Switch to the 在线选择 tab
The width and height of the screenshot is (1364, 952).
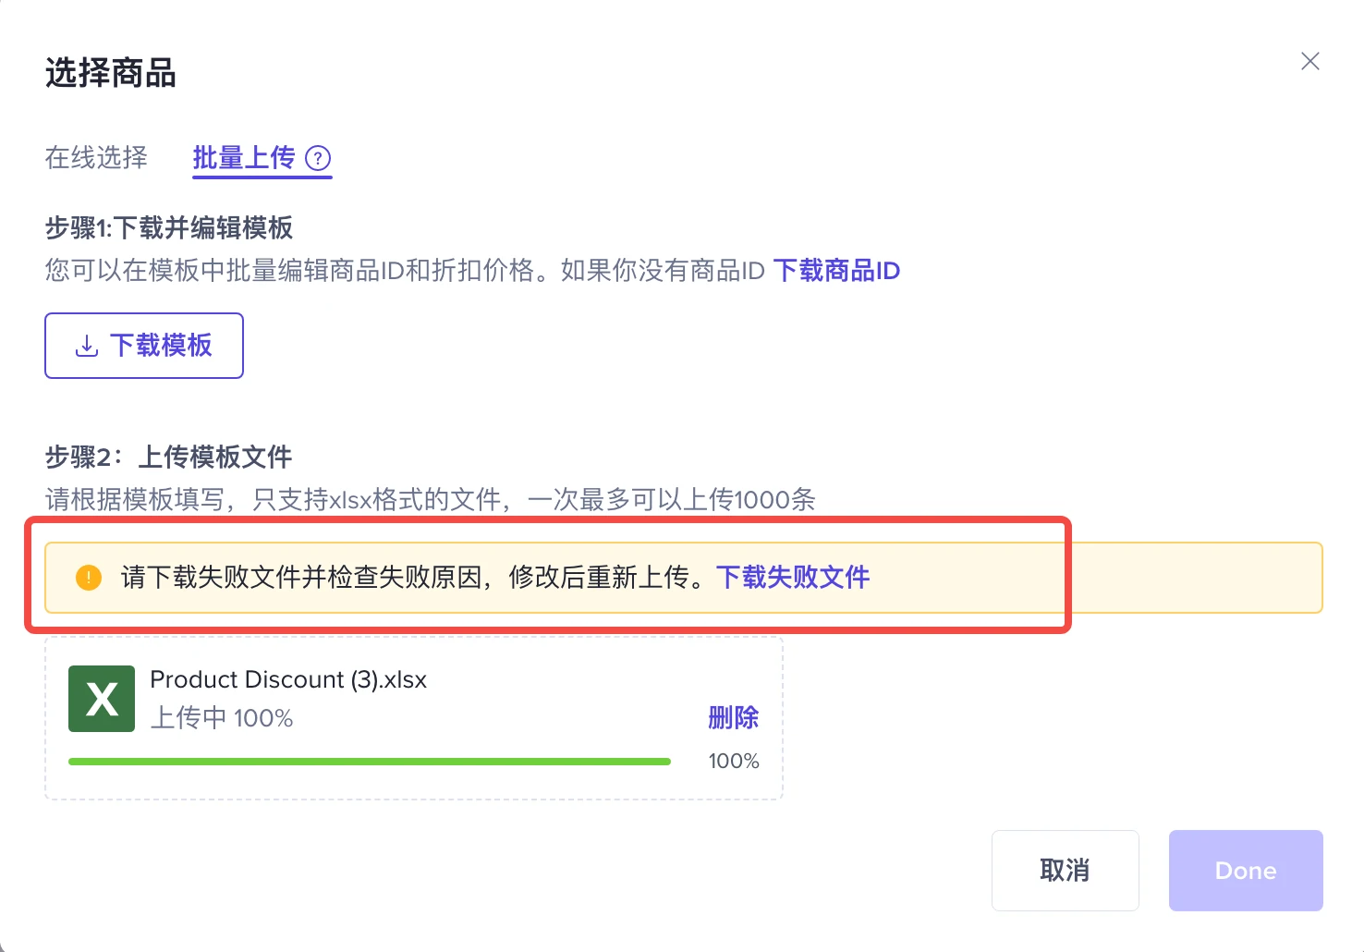[x=95, y=158]
